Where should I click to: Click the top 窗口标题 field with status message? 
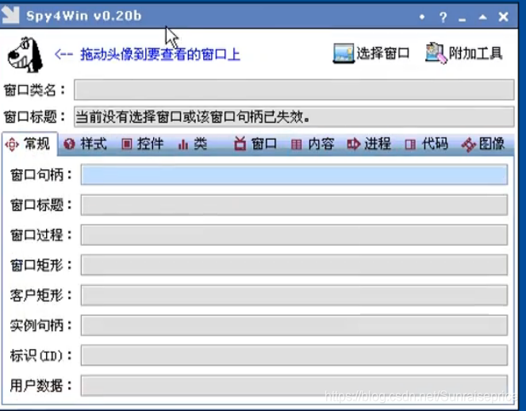point(294,117)
